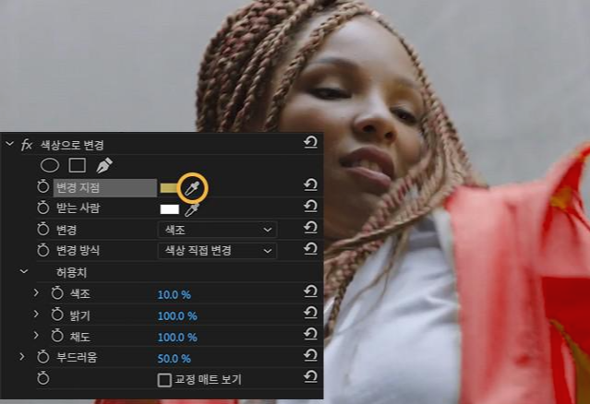Reset the 채도 tolerance value
The height and width of the screenshot is (404, 590).
click(x=310, y=334)
